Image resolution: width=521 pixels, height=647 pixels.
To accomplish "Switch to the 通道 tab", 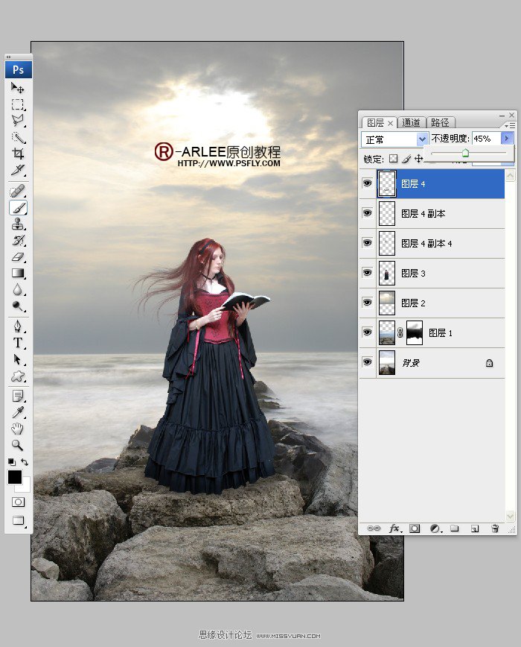I will point(411,122).
